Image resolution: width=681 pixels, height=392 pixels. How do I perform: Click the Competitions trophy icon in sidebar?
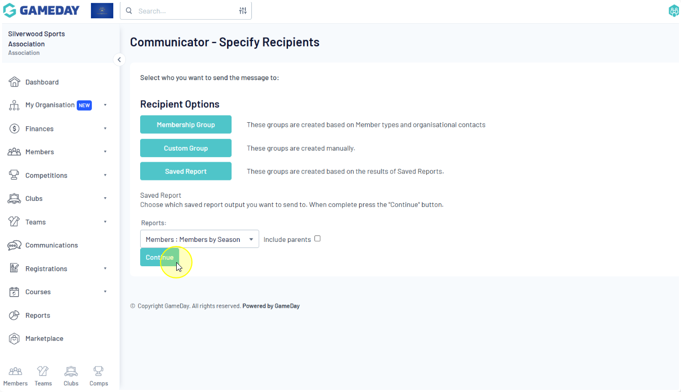[x=14, y=175]
